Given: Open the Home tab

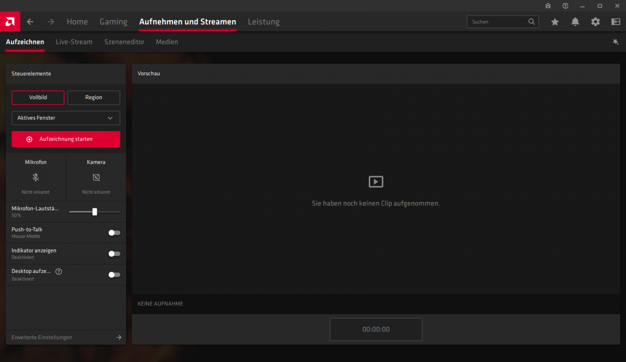Looking at the screenshot, I should [77, 22].
